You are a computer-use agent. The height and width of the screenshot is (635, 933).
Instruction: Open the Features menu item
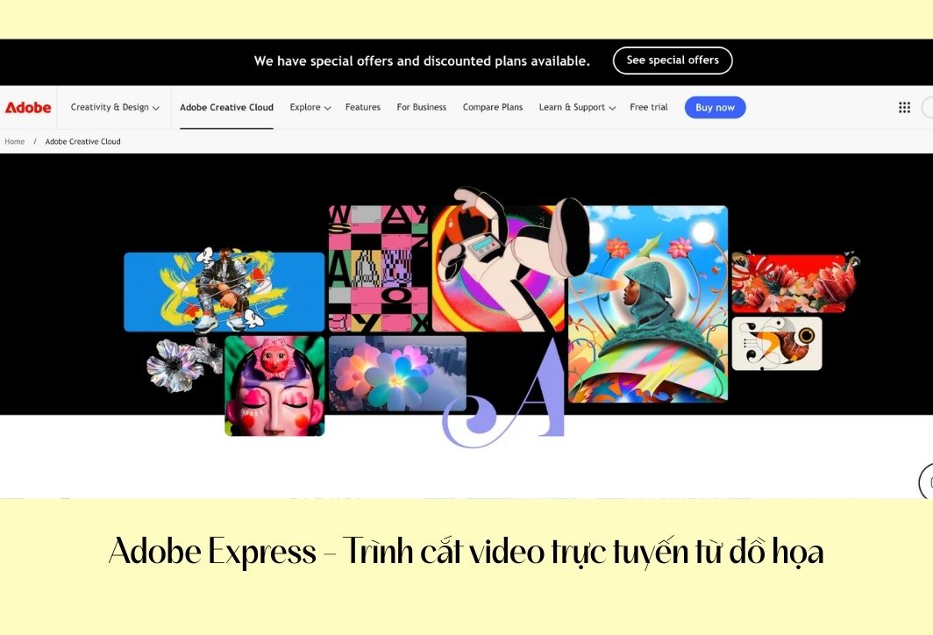pos(362,107)
